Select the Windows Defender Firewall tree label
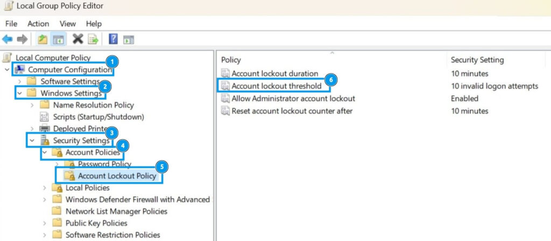Image resolution: width=551 pixels, height=241 pixels. click(x=138, y=200)
